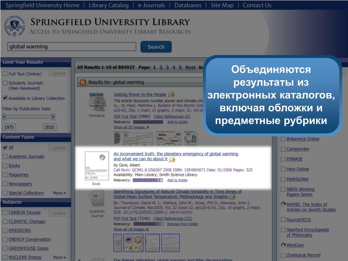Viewport: 348px width, 261px height.
Task: Click the global warming search input field
Action: click(72, 47)
